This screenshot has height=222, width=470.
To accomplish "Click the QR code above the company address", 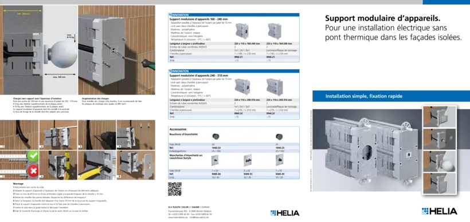I will pos(174,189).
